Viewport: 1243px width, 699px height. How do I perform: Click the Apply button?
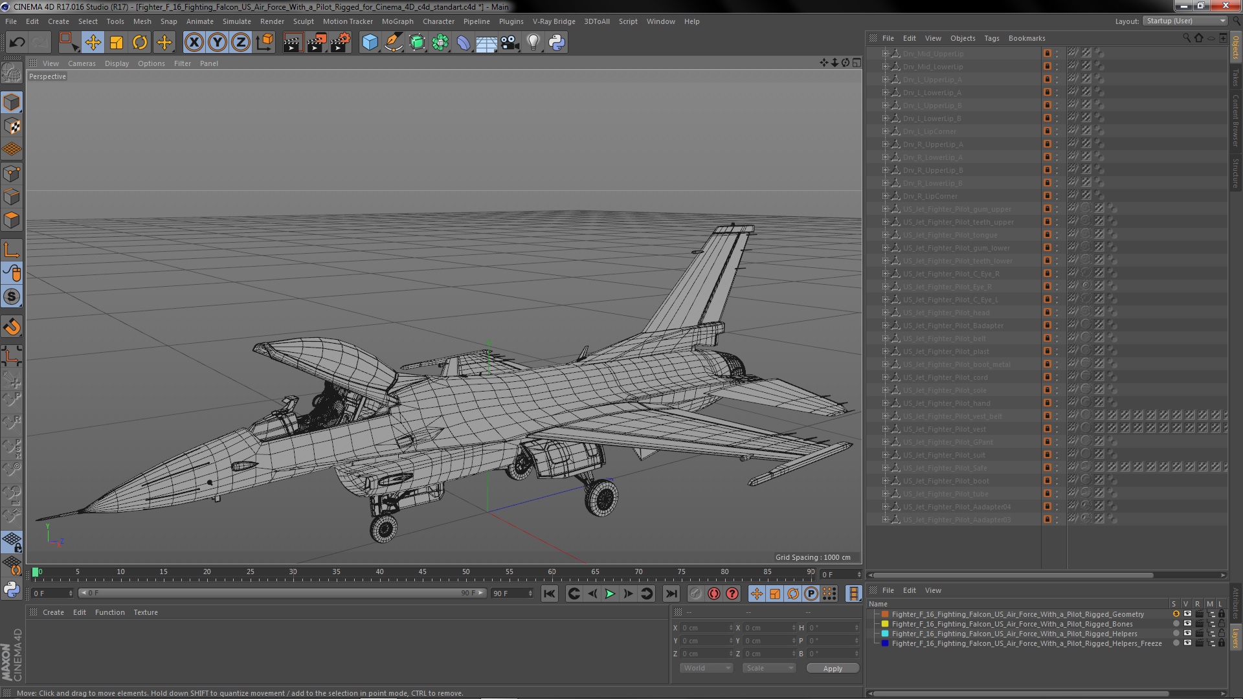(833, 668)
